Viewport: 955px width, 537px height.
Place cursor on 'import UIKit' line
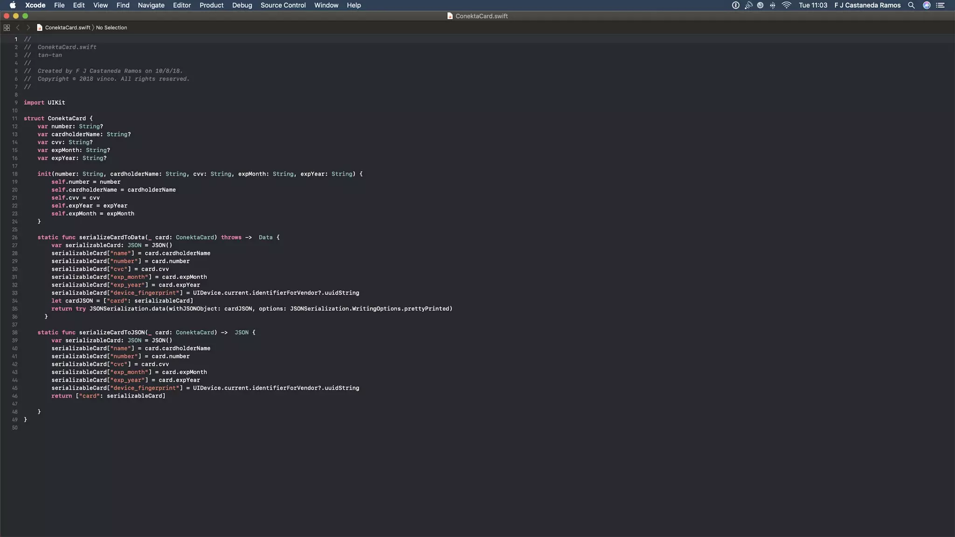(44, 103)
